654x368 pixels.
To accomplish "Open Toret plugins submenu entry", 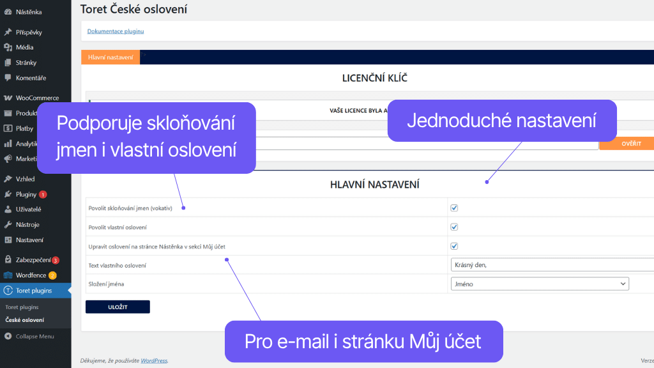I will click(22, 307).
